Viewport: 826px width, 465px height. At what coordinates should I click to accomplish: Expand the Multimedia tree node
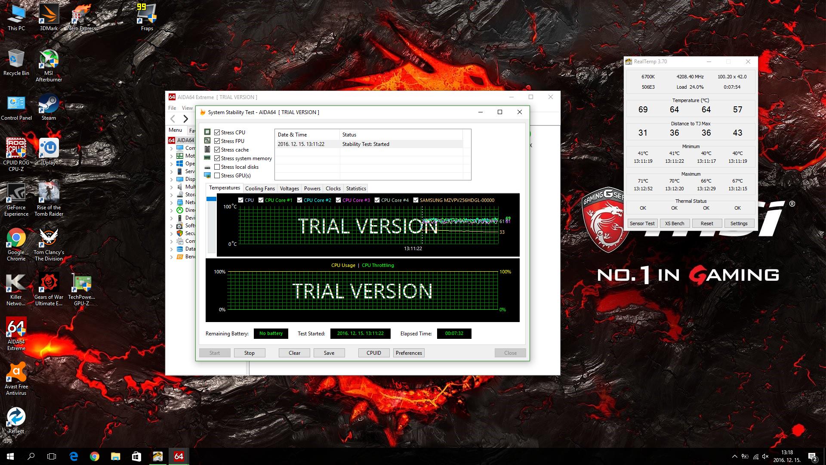coord(172,187)
